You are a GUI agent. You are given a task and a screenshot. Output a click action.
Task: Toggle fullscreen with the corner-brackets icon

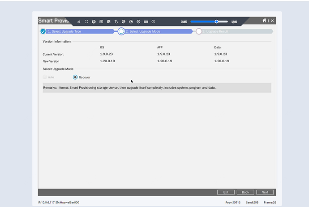pos(86,22)
